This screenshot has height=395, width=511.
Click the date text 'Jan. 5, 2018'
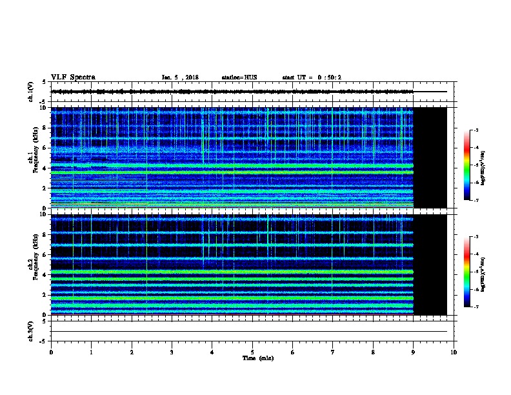pos(180,77)
